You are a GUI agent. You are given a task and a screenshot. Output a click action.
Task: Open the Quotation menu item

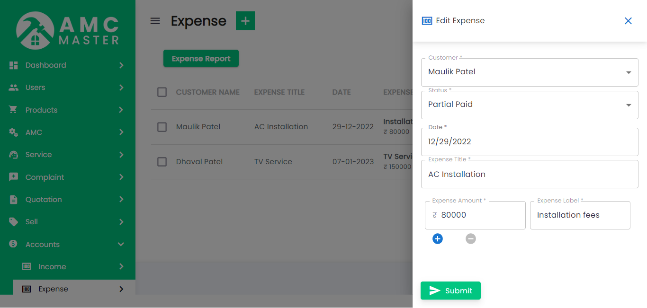point(44,200)
